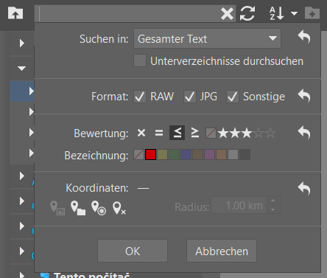Image resolution: width=327 pixels, height=278 pixels.
Task: Set rating to three stars
Action: click(247, 133)
